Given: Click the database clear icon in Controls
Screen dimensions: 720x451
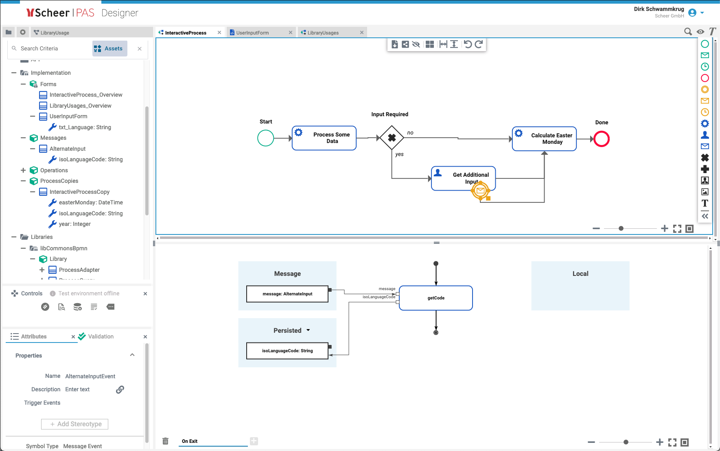Looking at the screenshot, I should (x=77, y=307).
